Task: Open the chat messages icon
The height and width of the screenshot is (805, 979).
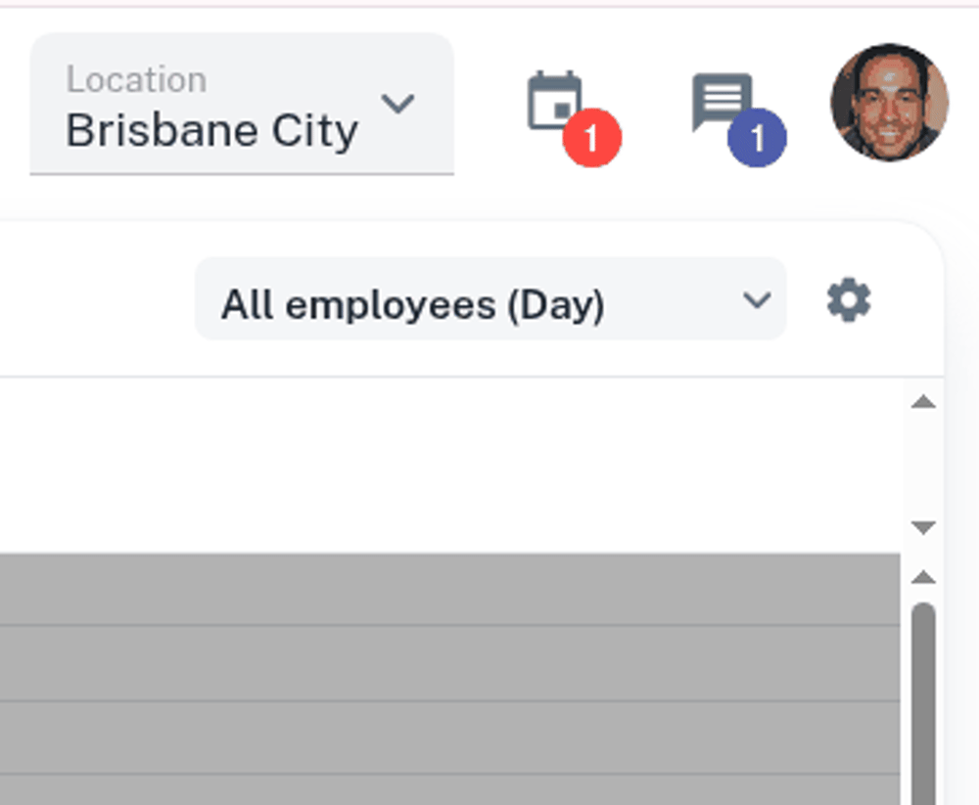Action: (x=722, y=100)
